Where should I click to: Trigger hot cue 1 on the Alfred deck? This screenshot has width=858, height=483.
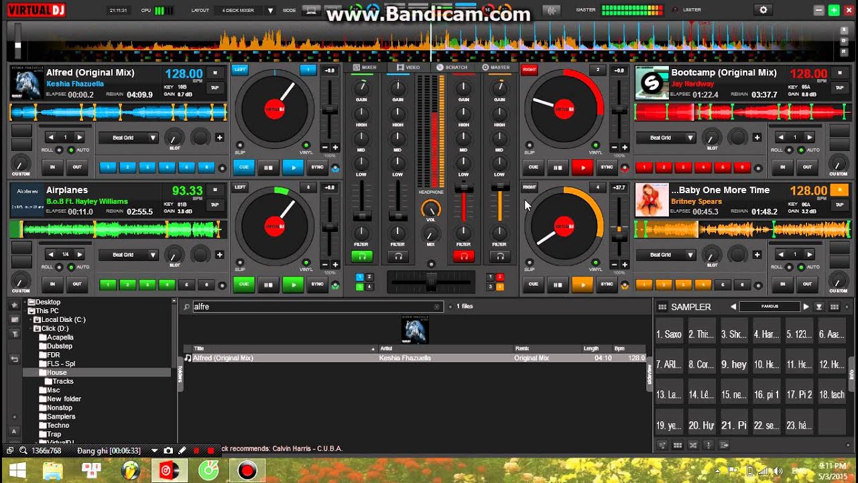tap(108, 167)
